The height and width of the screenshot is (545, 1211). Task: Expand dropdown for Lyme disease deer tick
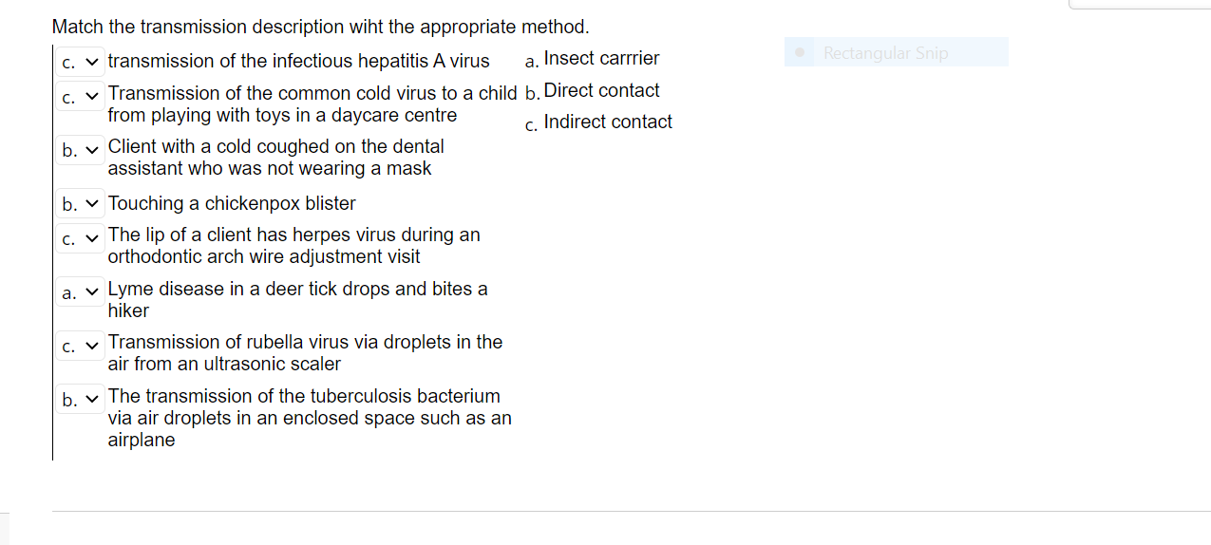80,292
